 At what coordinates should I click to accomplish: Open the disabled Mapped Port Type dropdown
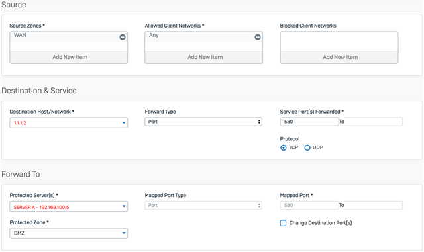(203, 205)
